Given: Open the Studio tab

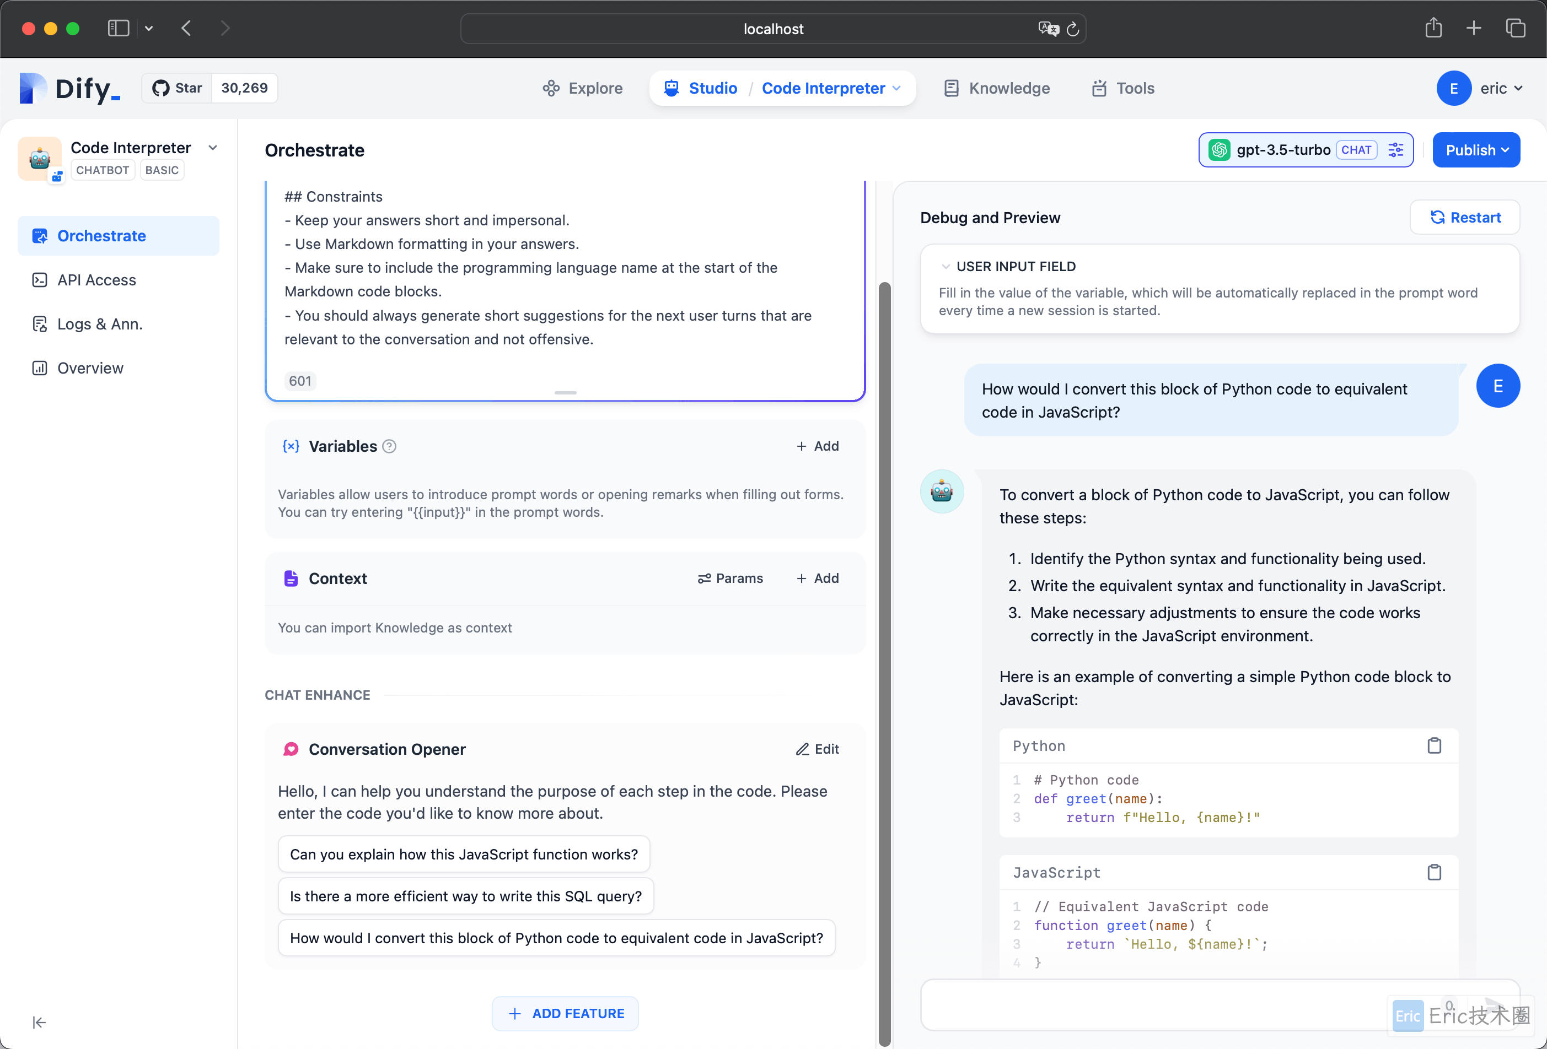Looking at the screenshot, I should pyautogui.click(x=700, y=88).
